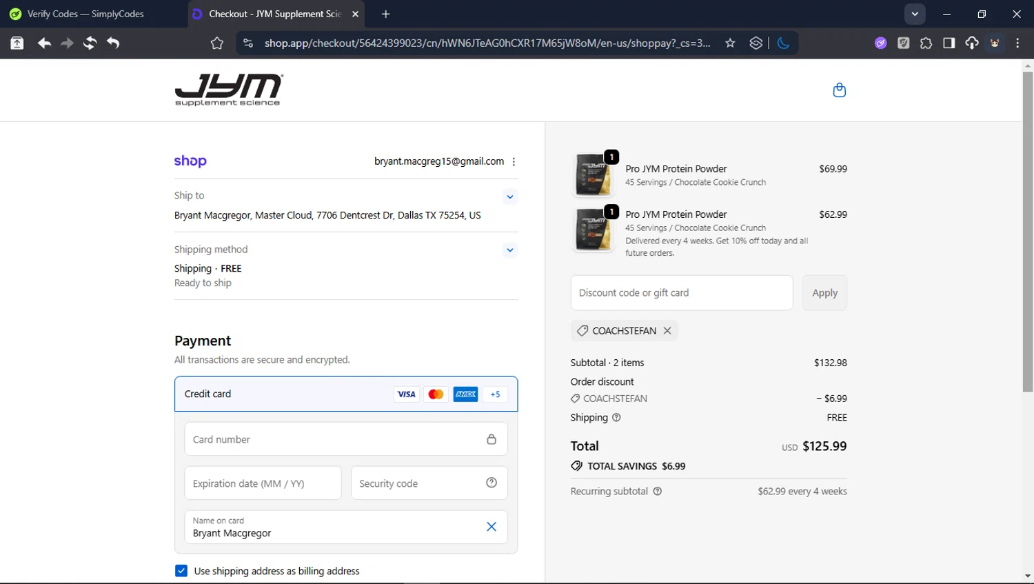The height and width of the screenshot is (584, 1034).
Task: Focus the Security code field
Action: click(x=429, y=483)
